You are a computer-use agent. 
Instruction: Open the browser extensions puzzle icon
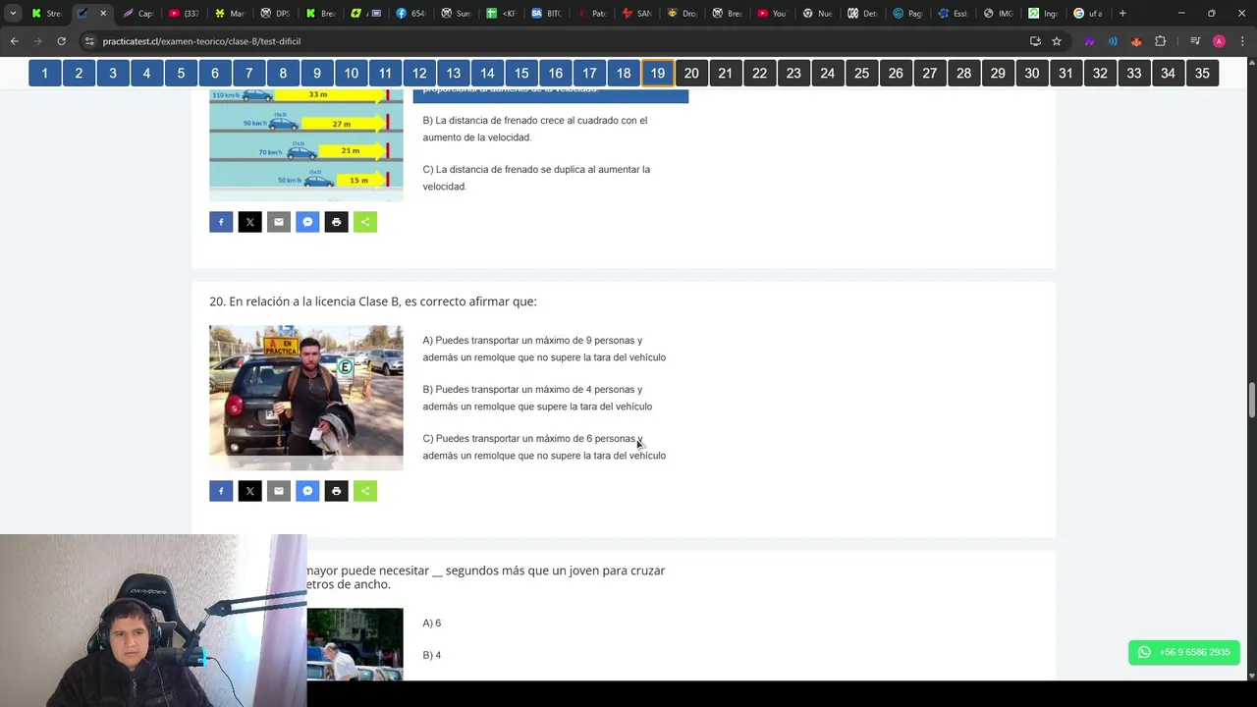coord(1161,41)
